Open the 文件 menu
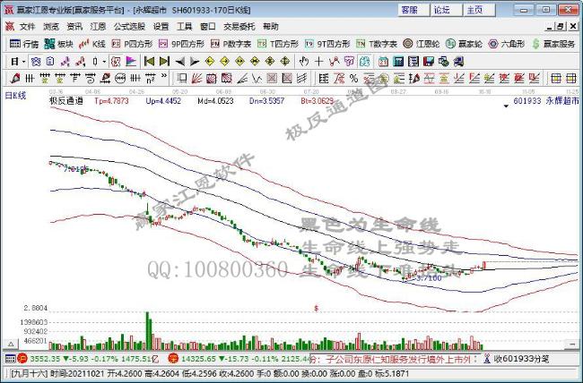The image size is (583, 383). pos(27,27)
